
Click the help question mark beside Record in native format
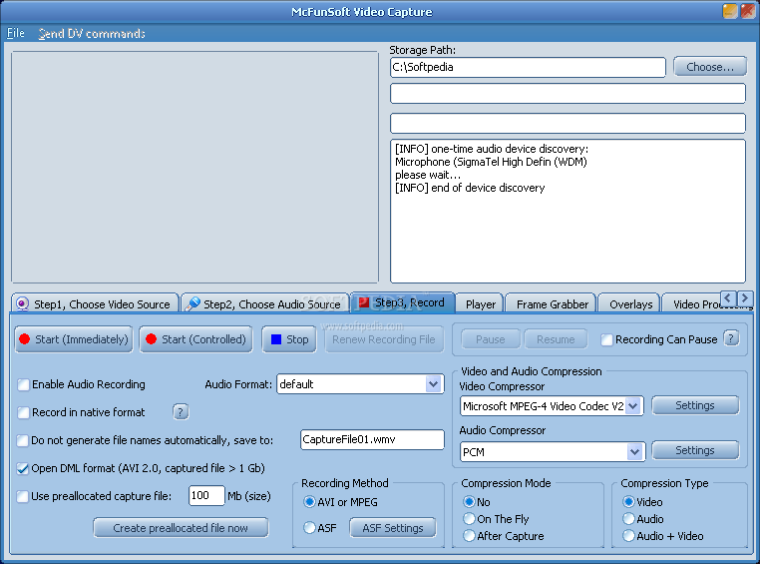pyautogui.click(x=181, y=411)
